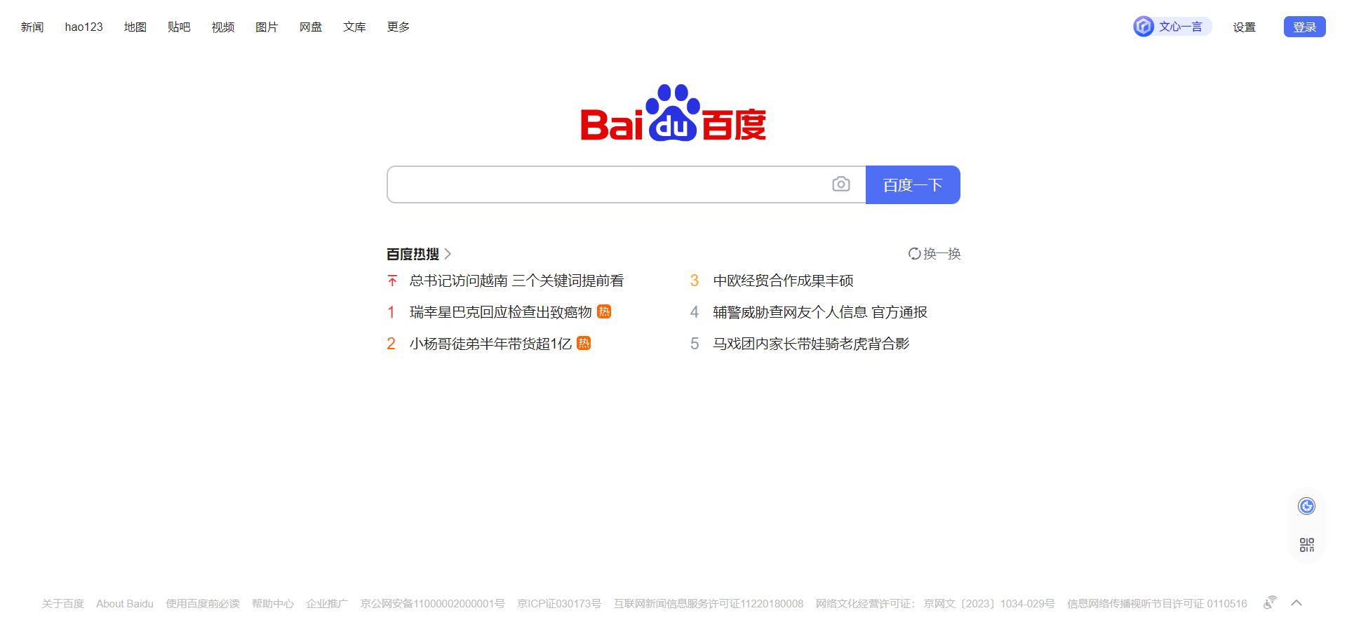Click the 登录 login button
This screenshot has width=1347, height=620.
click(x=1304, y=27)
